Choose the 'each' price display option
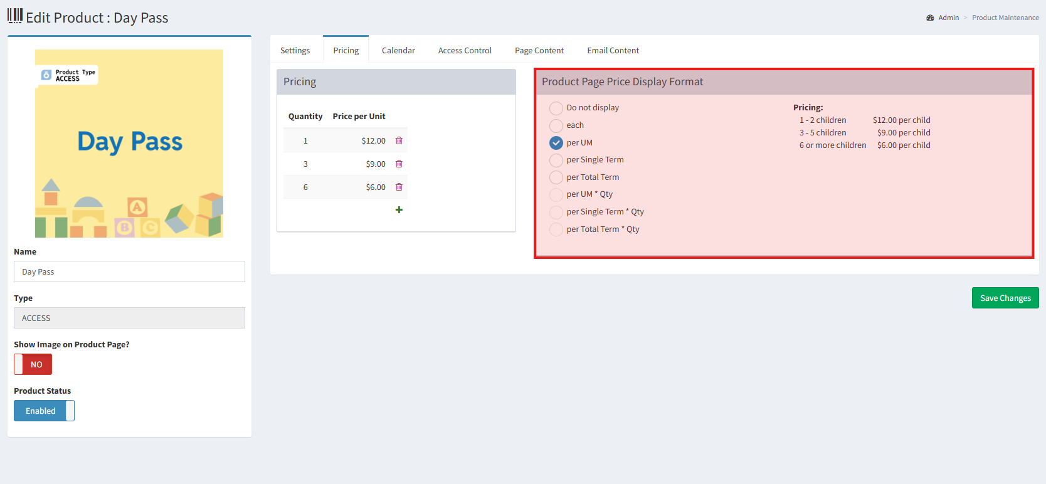 556,125
